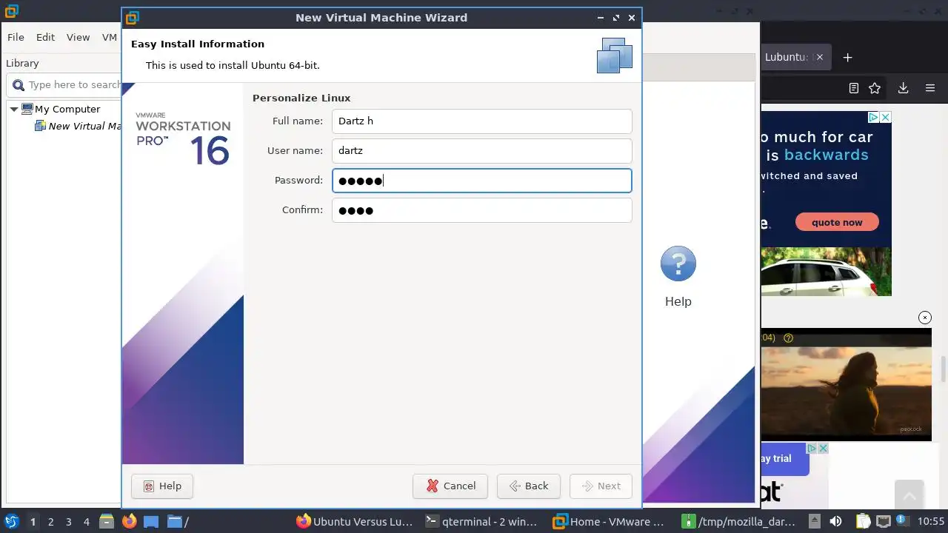Screen dimensions: 948x533
Task: Click the Help icon button at dialog bottom-left
Action: [162, 486]
